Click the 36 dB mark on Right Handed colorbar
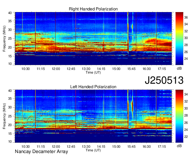Viewport: 191px width, 155px height. click(186, 17)
